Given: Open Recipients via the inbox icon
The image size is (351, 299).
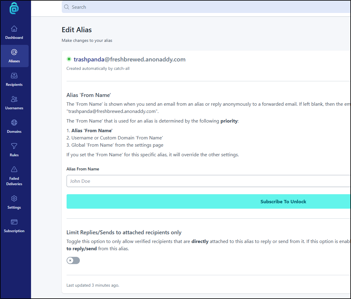Looking at the screenshot, I should coord(14,76).
